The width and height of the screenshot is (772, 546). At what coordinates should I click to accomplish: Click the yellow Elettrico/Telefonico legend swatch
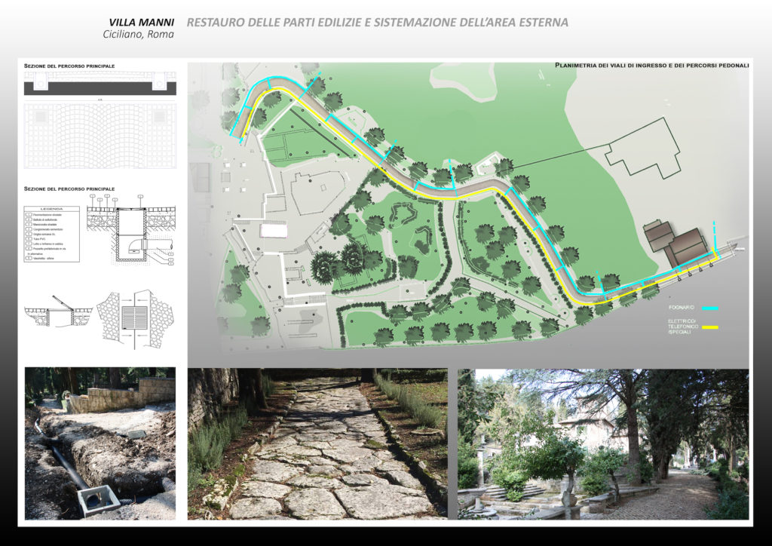point(709,327)
